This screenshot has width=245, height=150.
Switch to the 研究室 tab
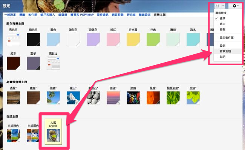131,15
